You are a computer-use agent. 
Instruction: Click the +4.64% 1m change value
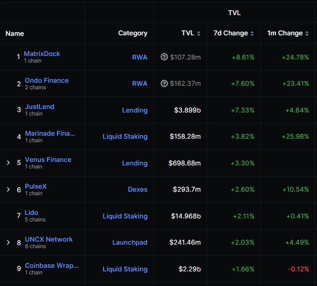tap(297, 110)
